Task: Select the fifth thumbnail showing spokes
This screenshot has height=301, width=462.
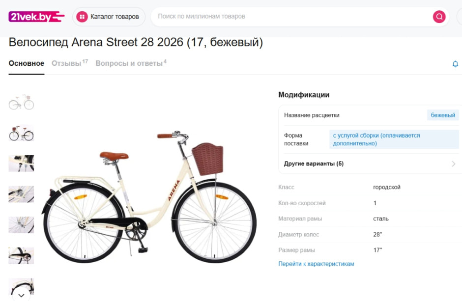Action: (x=21, y=225)
